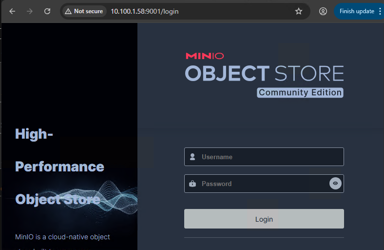Screen dimensions: 384x250
Task: Bookmark this page with the star icon
Action: 299,11
